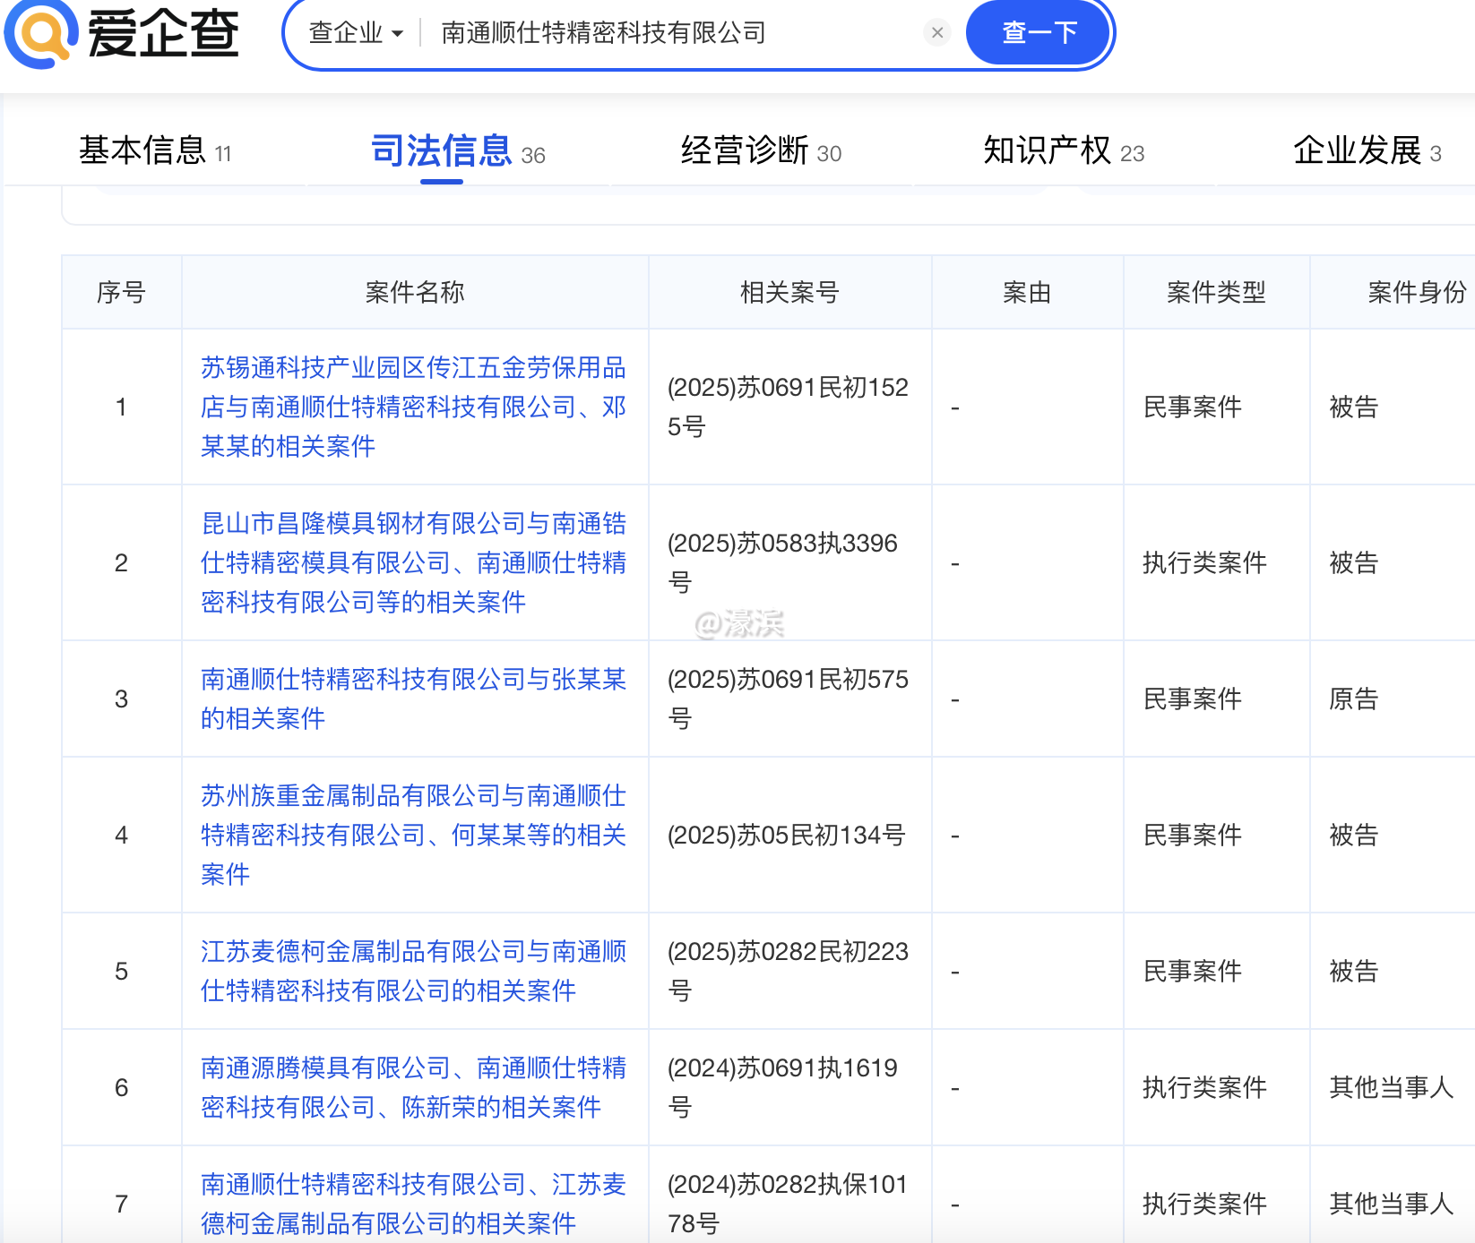Open the 苏州族重金属制品 case link
Image resolution: width=1475 pixels, height=1243 pixels.
[413, 835]
